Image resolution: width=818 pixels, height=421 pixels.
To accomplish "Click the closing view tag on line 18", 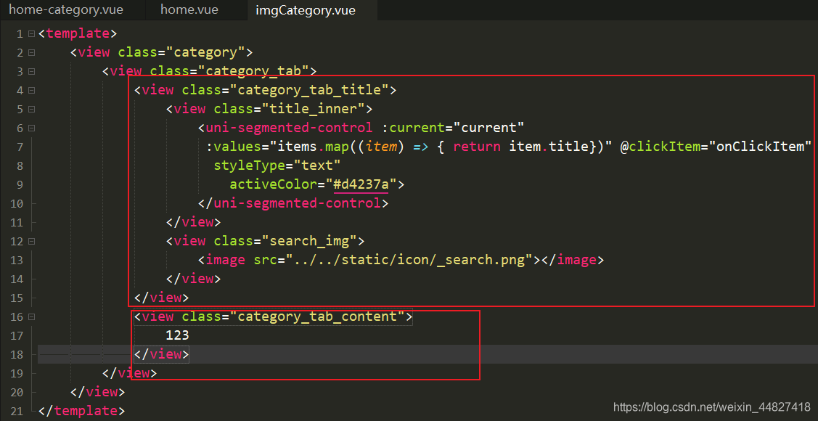I will 162,354.
